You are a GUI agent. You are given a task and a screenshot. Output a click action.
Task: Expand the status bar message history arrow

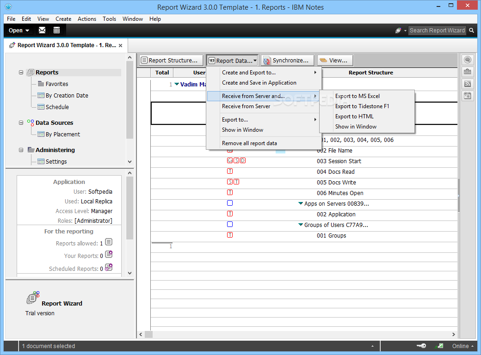pyautogui.click(x=372, y=346)
